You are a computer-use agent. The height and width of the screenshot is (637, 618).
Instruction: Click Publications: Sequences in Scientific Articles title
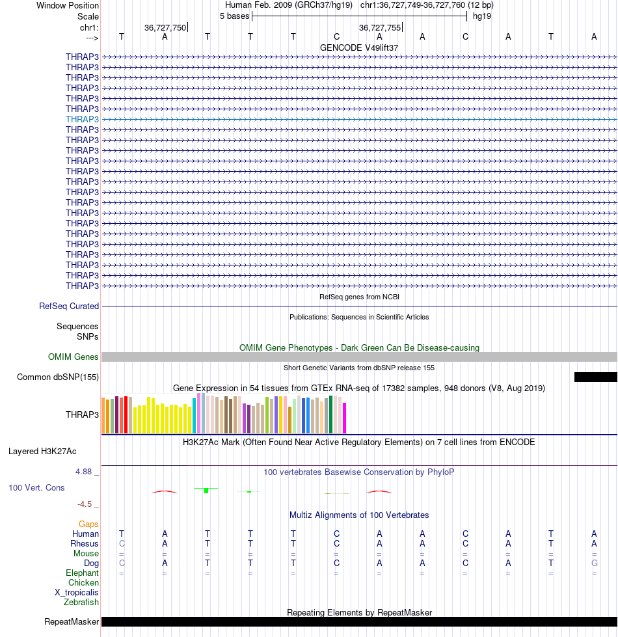click(359, 317)
